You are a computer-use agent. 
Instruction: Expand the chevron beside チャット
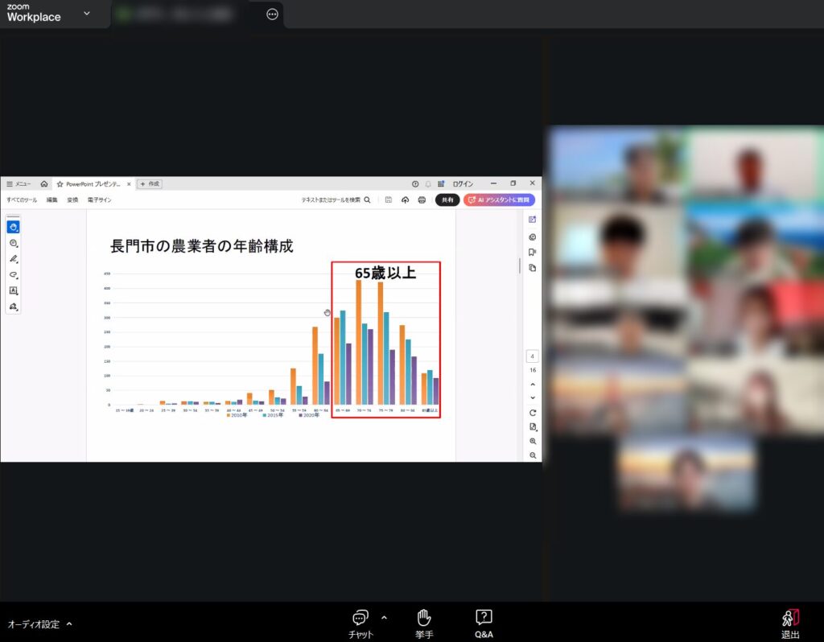click(384, 618)
